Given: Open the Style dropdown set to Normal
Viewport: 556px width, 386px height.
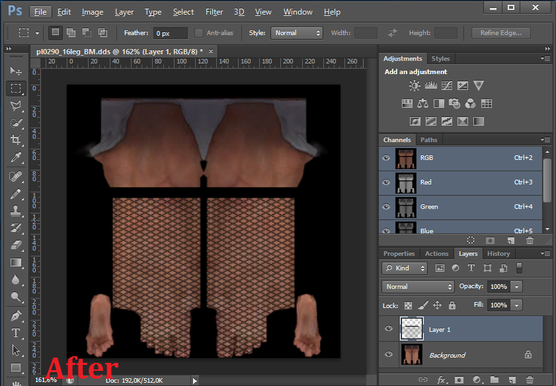Looking at the screenshot, I should point(296,33).
